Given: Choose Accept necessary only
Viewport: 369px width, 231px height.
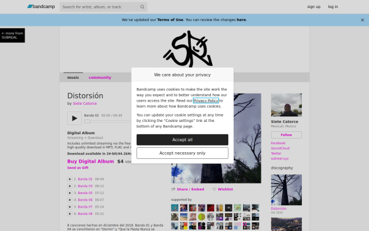Looking at the screenshot, I should pos(183,153).
